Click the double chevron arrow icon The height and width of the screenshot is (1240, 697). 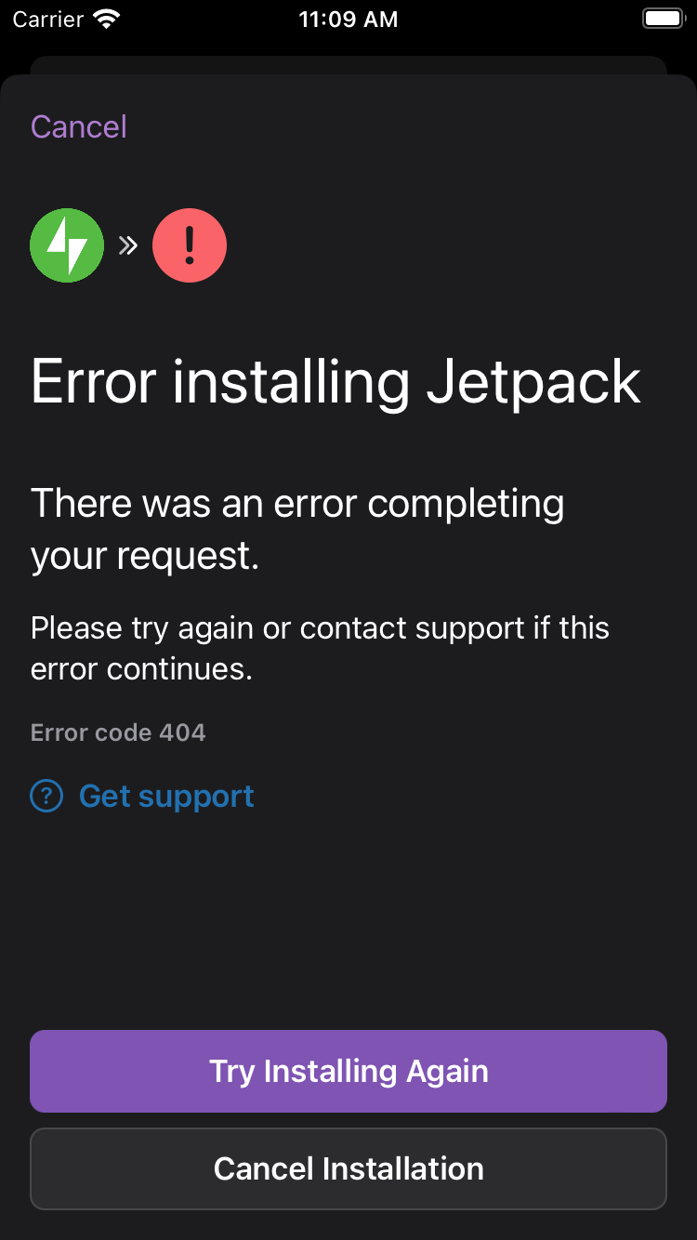(x=128, y=245)
